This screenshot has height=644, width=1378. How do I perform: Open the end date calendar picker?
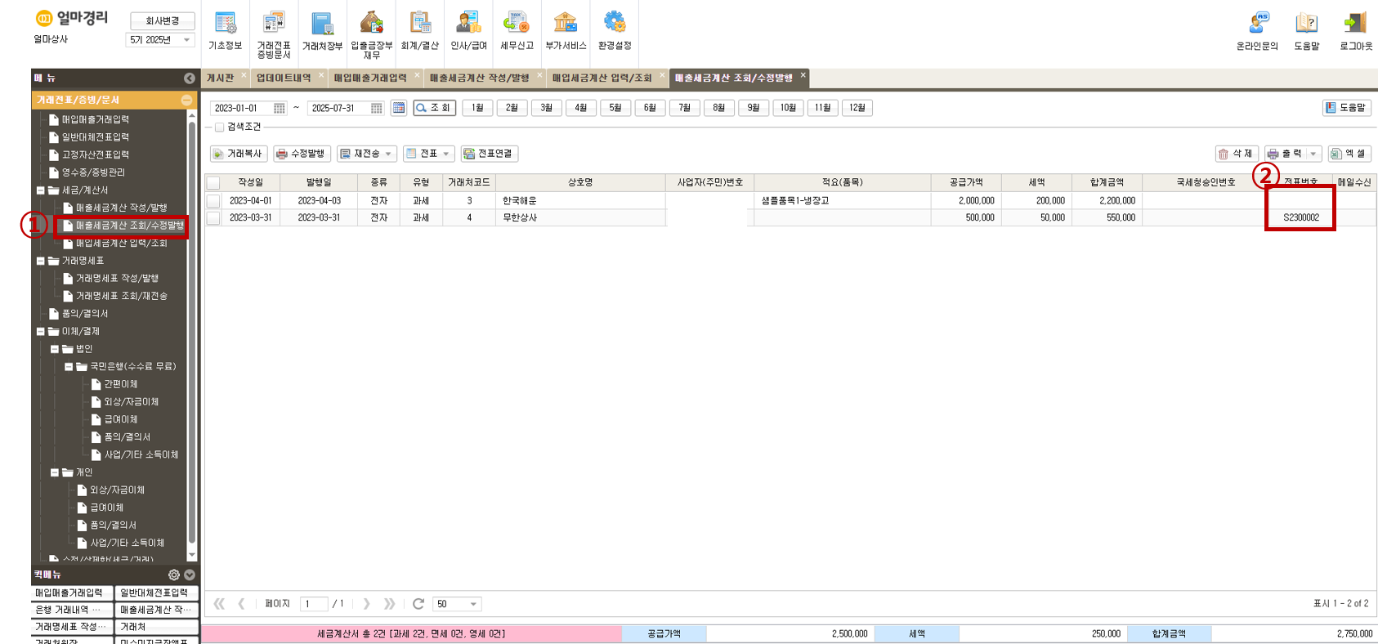tap(377, 108)
